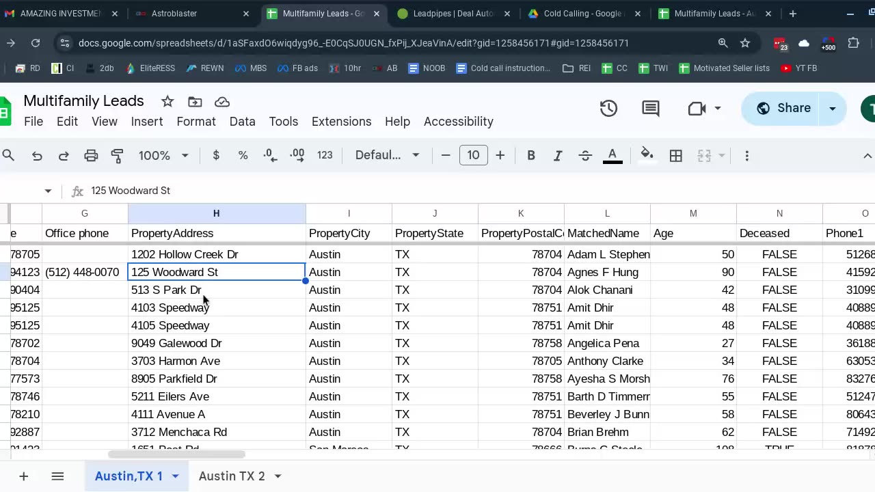Open the browser extensions puzzle icon
Viewport: 875px width, 492px height.
coord(853,43)
